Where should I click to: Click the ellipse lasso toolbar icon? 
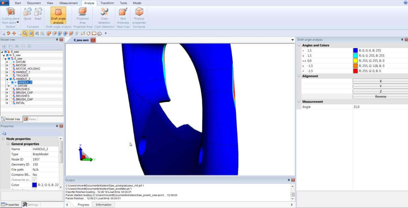[x=99, y=33]
